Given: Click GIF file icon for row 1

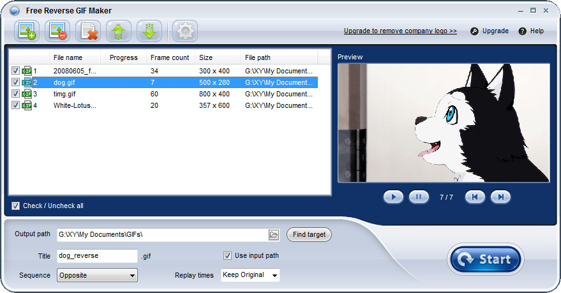Looking at the screenshot, I should point(27,71).
